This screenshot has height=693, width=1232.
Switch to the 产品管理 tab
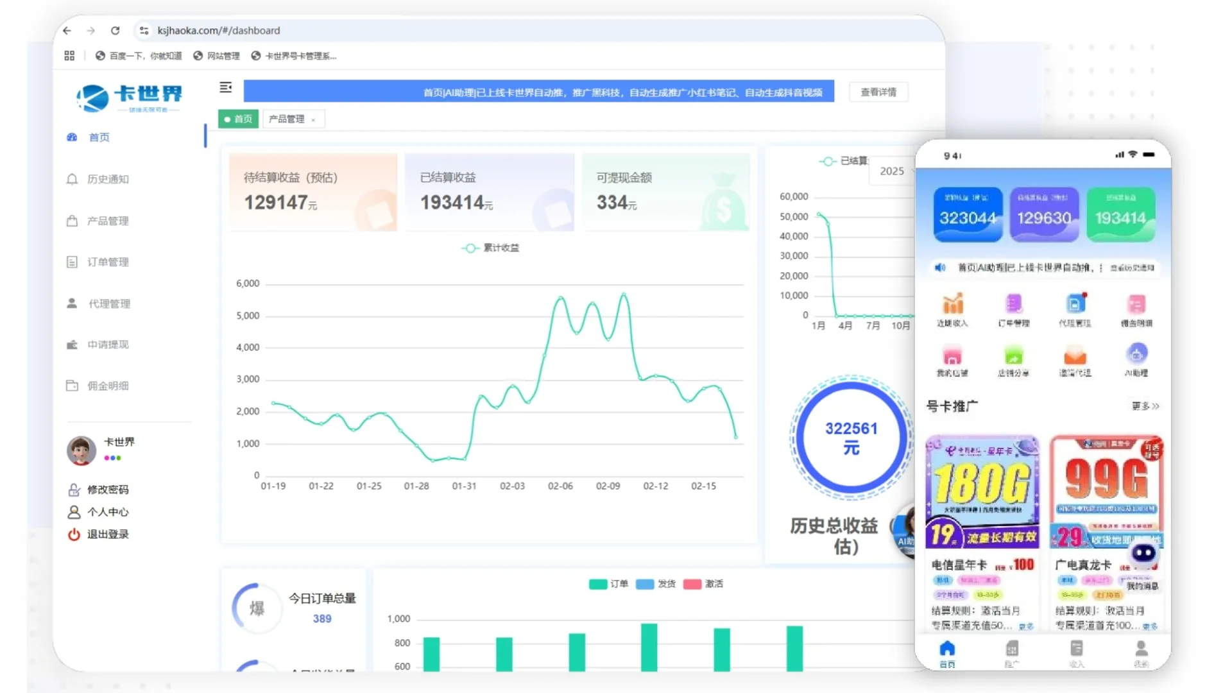tap(289, 119)
